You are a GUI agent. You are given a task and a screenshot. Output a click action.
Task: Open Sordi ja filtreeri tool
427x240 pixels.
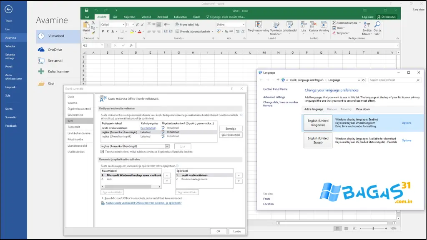(367, 24)
